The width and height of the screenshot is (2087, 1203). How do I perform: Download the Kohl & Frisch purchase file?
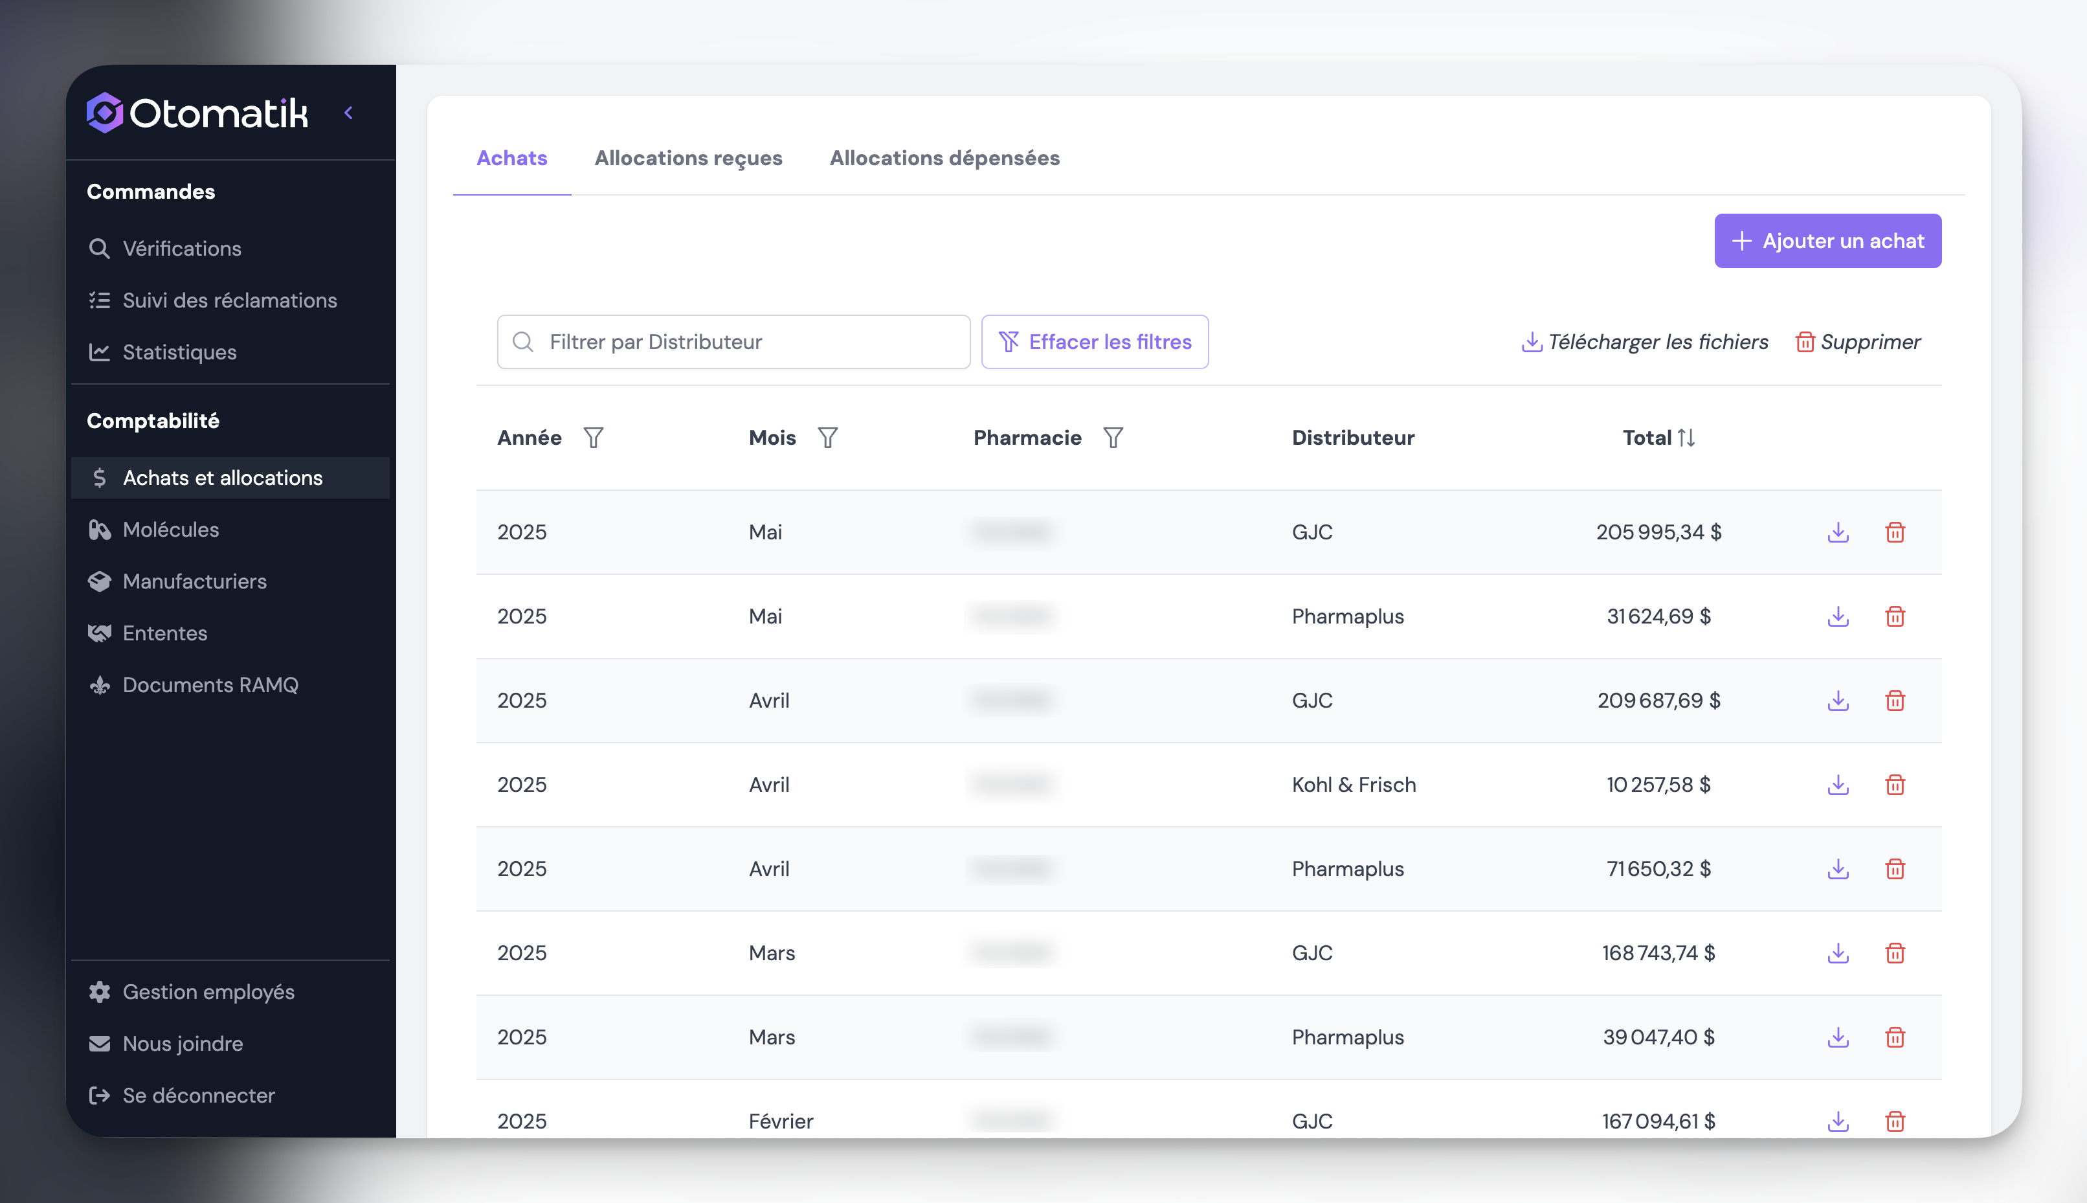1838,785
